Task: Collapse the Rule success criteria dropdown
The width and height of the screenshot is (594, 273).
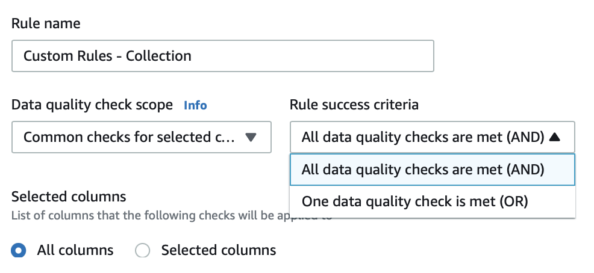Action: click(432, 137)
